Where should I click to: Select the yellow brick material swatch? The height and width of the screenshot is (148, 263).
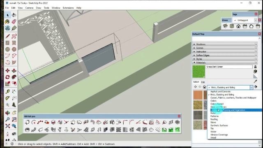[x=198, y=105]
